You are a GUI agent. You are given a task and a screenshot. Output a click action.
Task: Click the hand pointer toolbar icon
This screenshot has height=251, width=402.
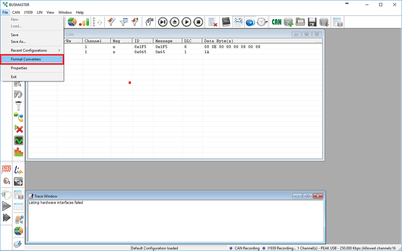coord(149,22)
